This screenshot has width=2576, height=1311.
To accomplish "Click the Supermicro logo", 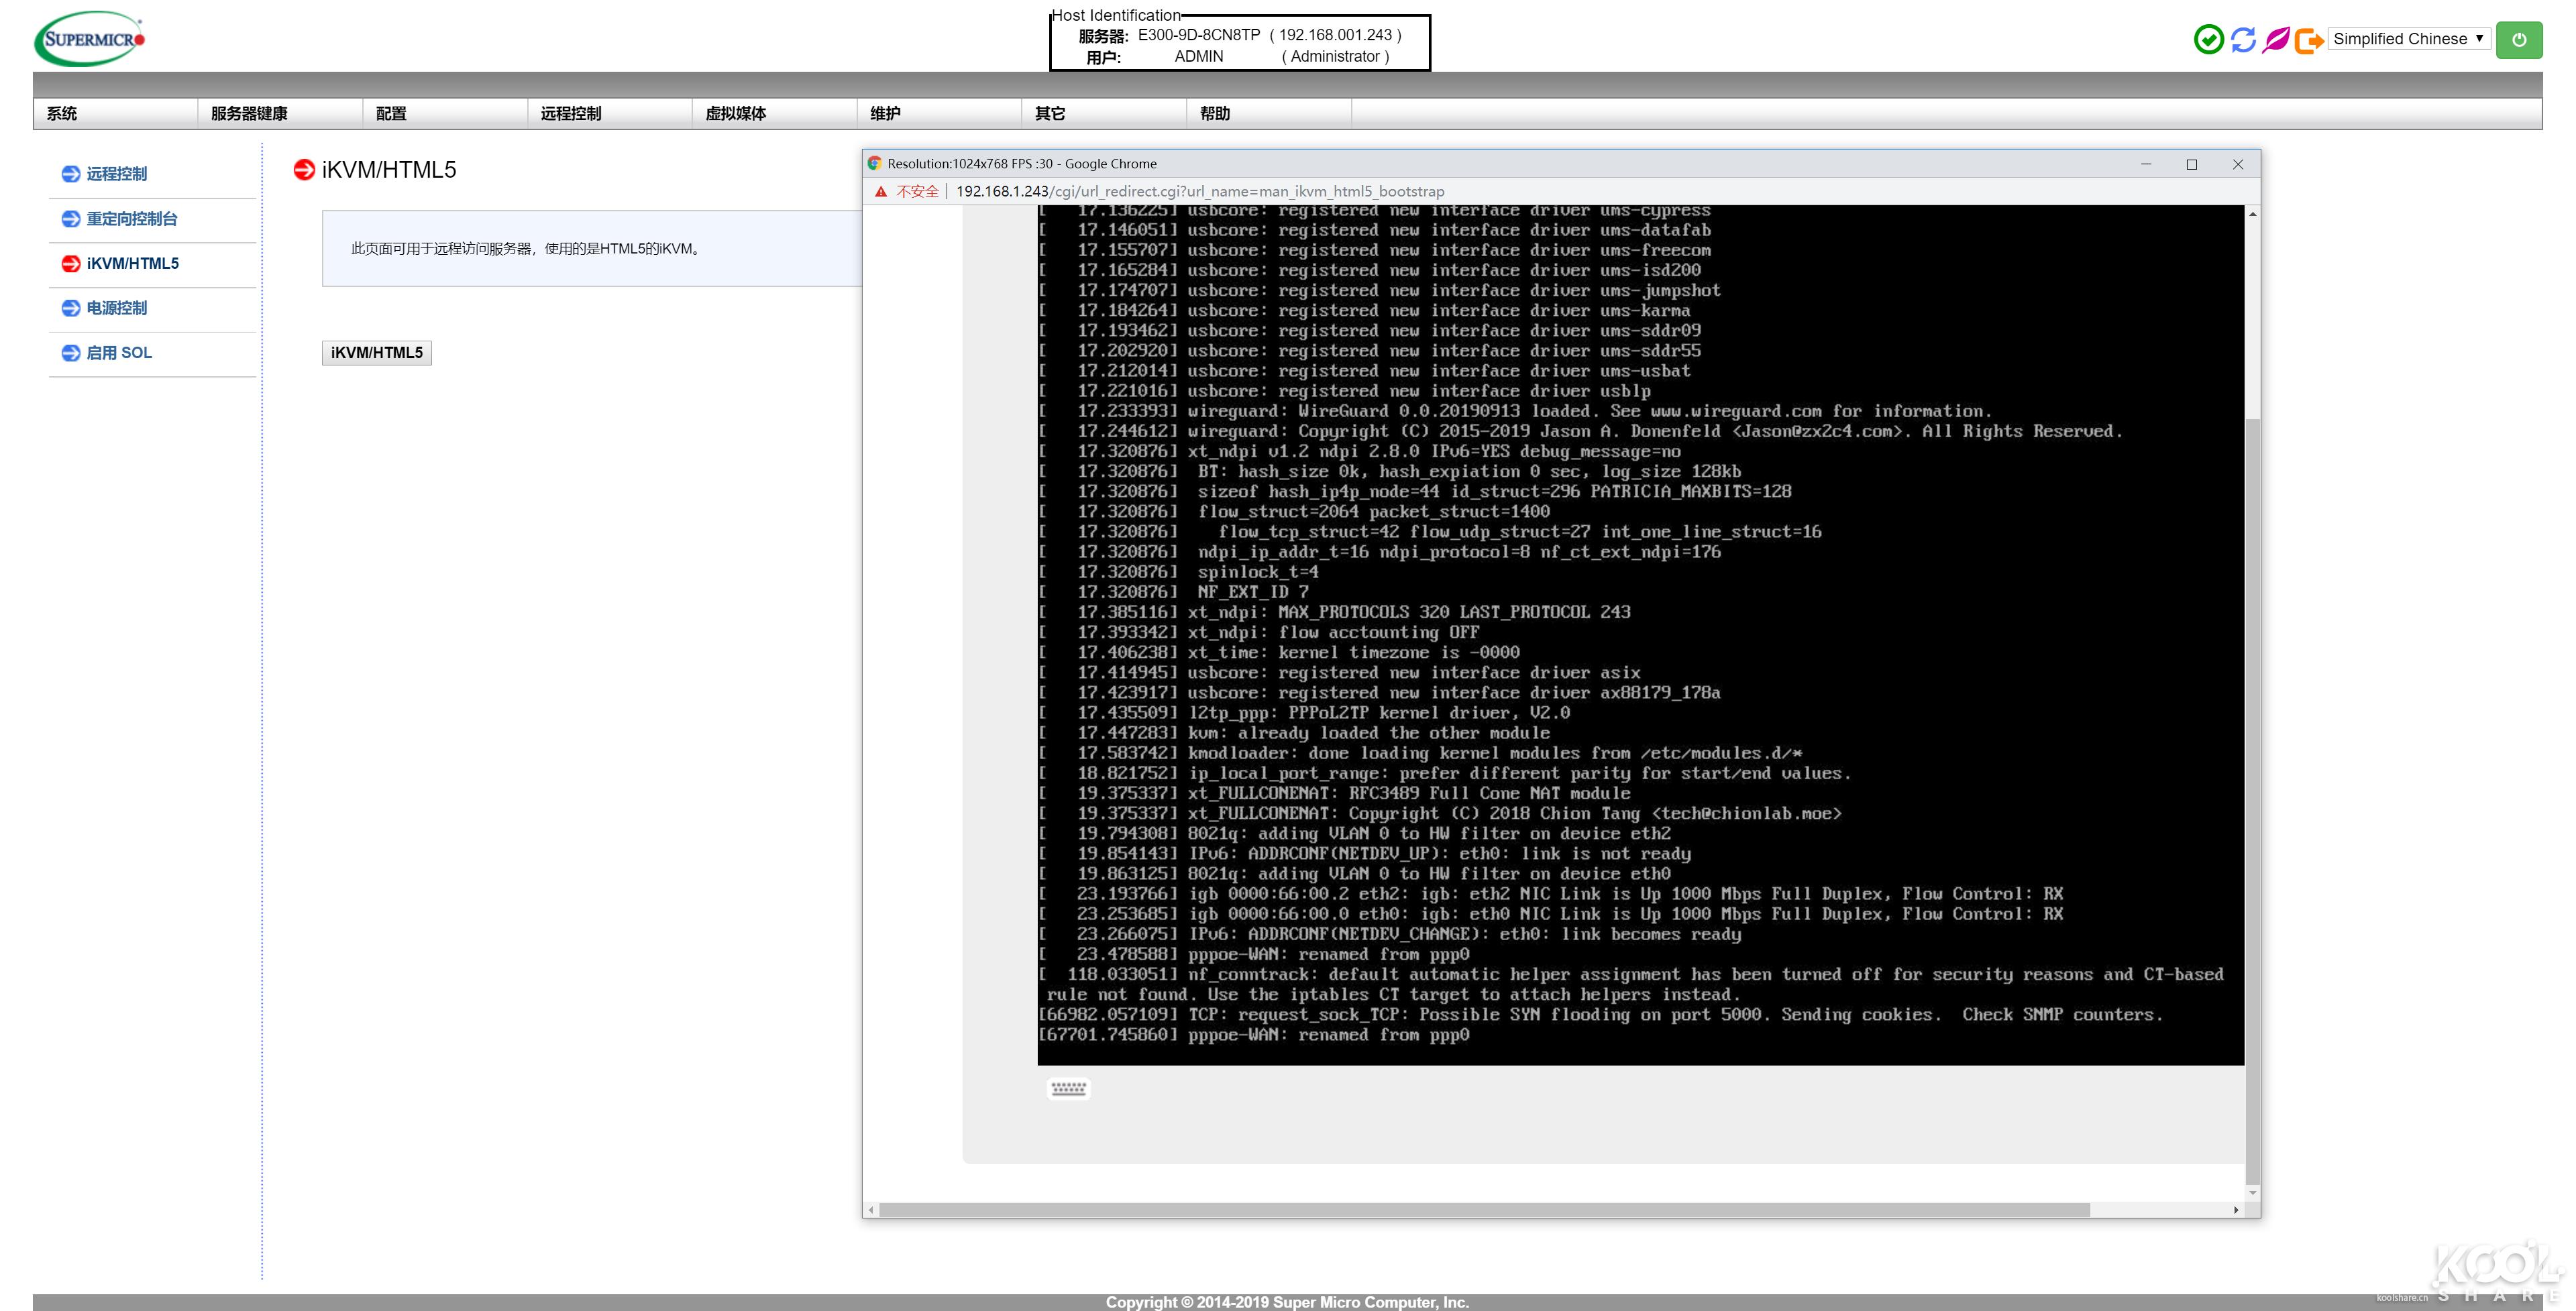I will point(90,40).
